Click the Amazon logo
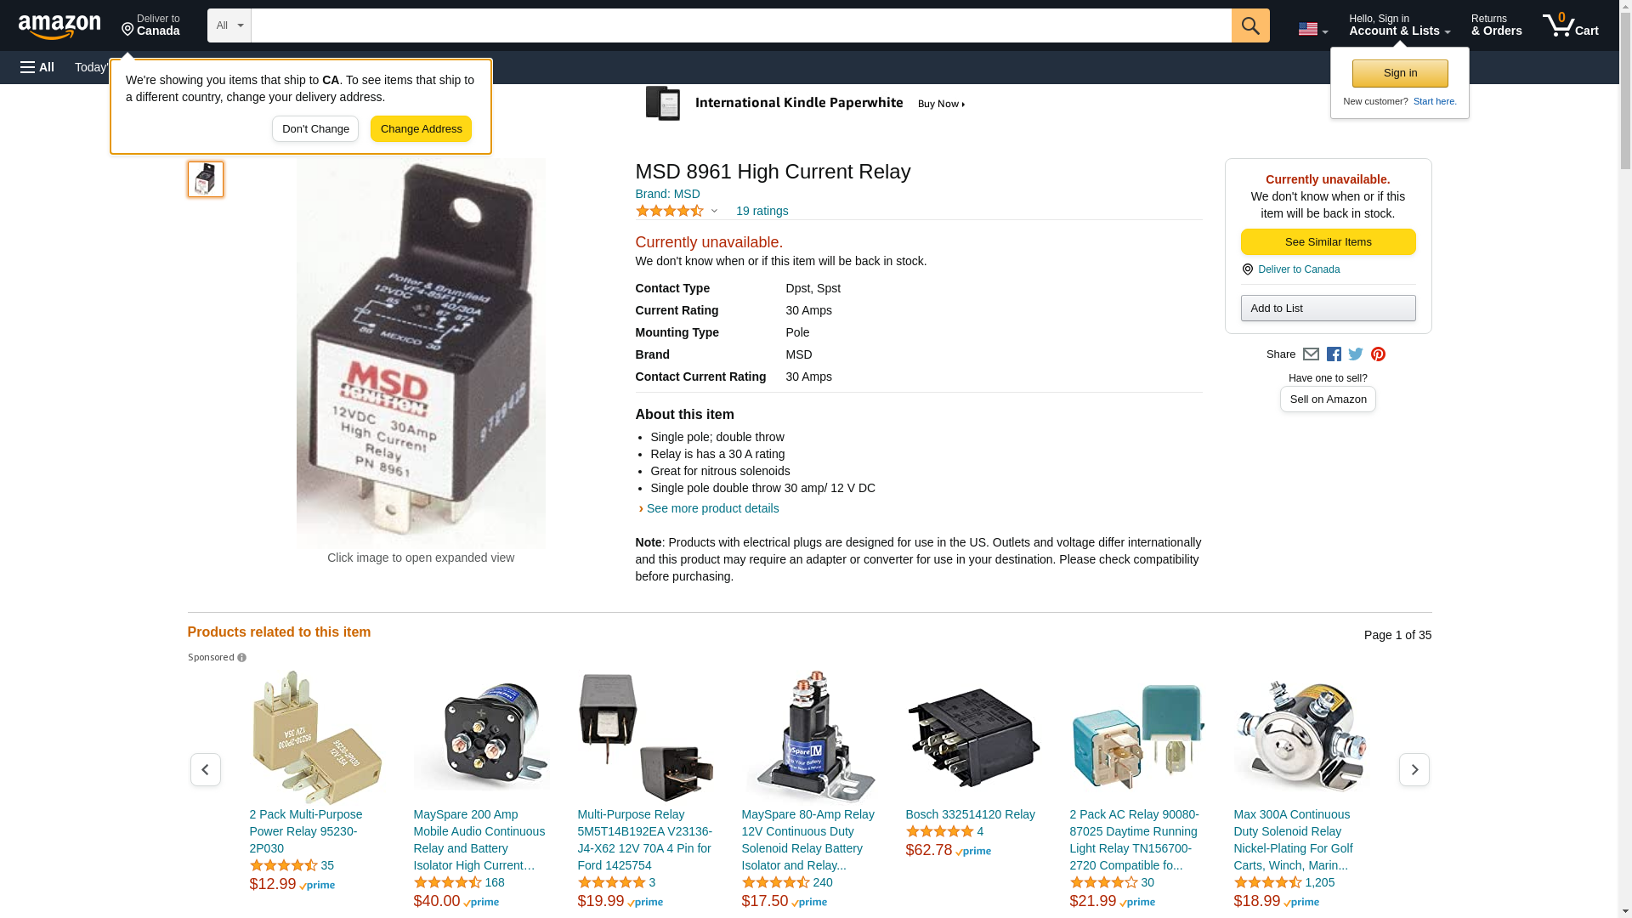This screenshot has height=918, width=1632. 59,26
